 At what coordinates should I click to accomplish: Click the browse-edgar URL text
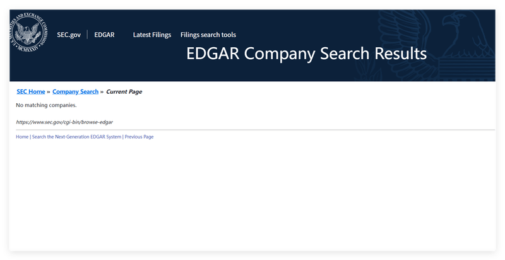64,122
